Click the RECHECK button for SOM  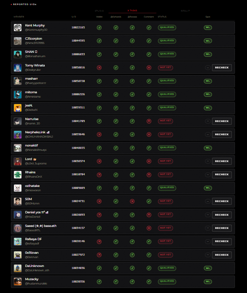tap(222, 201)
